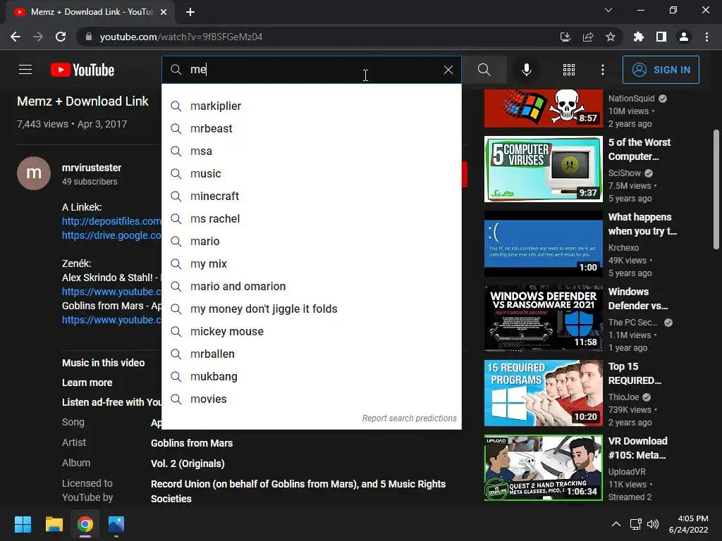Open YouTube settings three-dot menu
Image resolution: width=722 pixels, height=541 pixels.
click(603, 70)
